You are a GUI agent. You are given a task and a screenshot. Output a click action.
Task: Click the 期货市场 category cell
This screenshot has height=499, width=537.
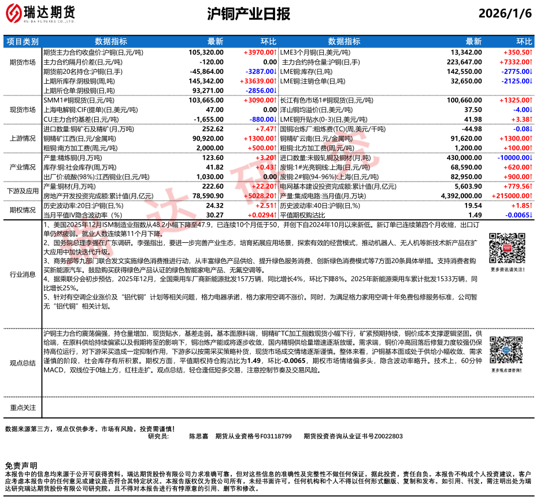(x=23, y=62)
